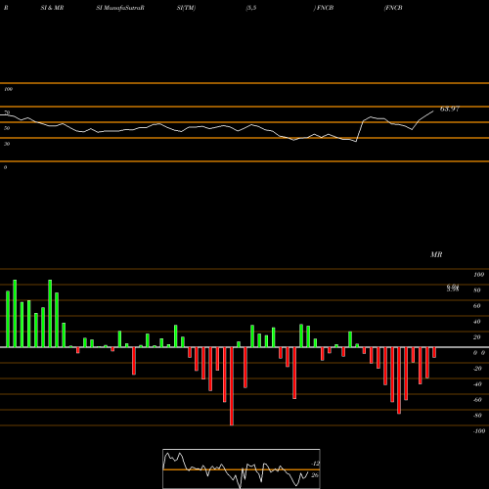Click the '(5,5' parameter text
This screenshot has width=489, height=489.
coord(251,8)
